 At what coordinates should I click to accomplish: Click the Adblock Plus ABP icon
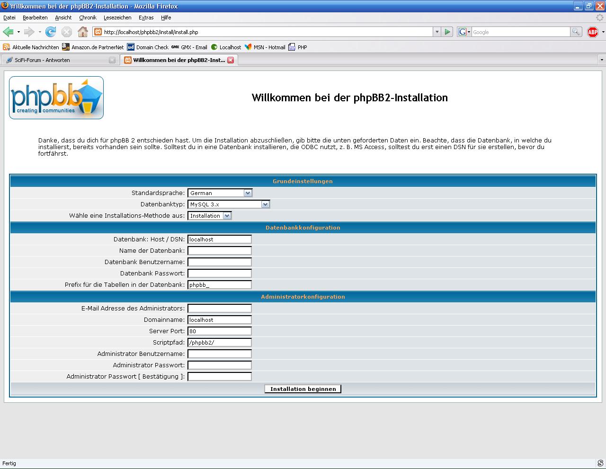click(x=592, y=32)
